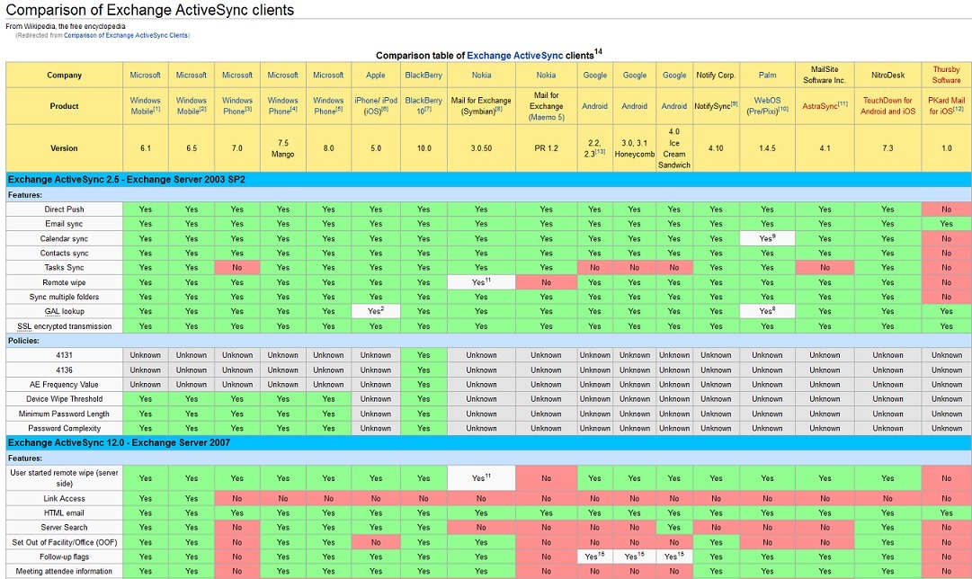972x579 pixels.
Task: Click the green 'Yes' cell in the 4131 row
Action: tap(424, 355)
